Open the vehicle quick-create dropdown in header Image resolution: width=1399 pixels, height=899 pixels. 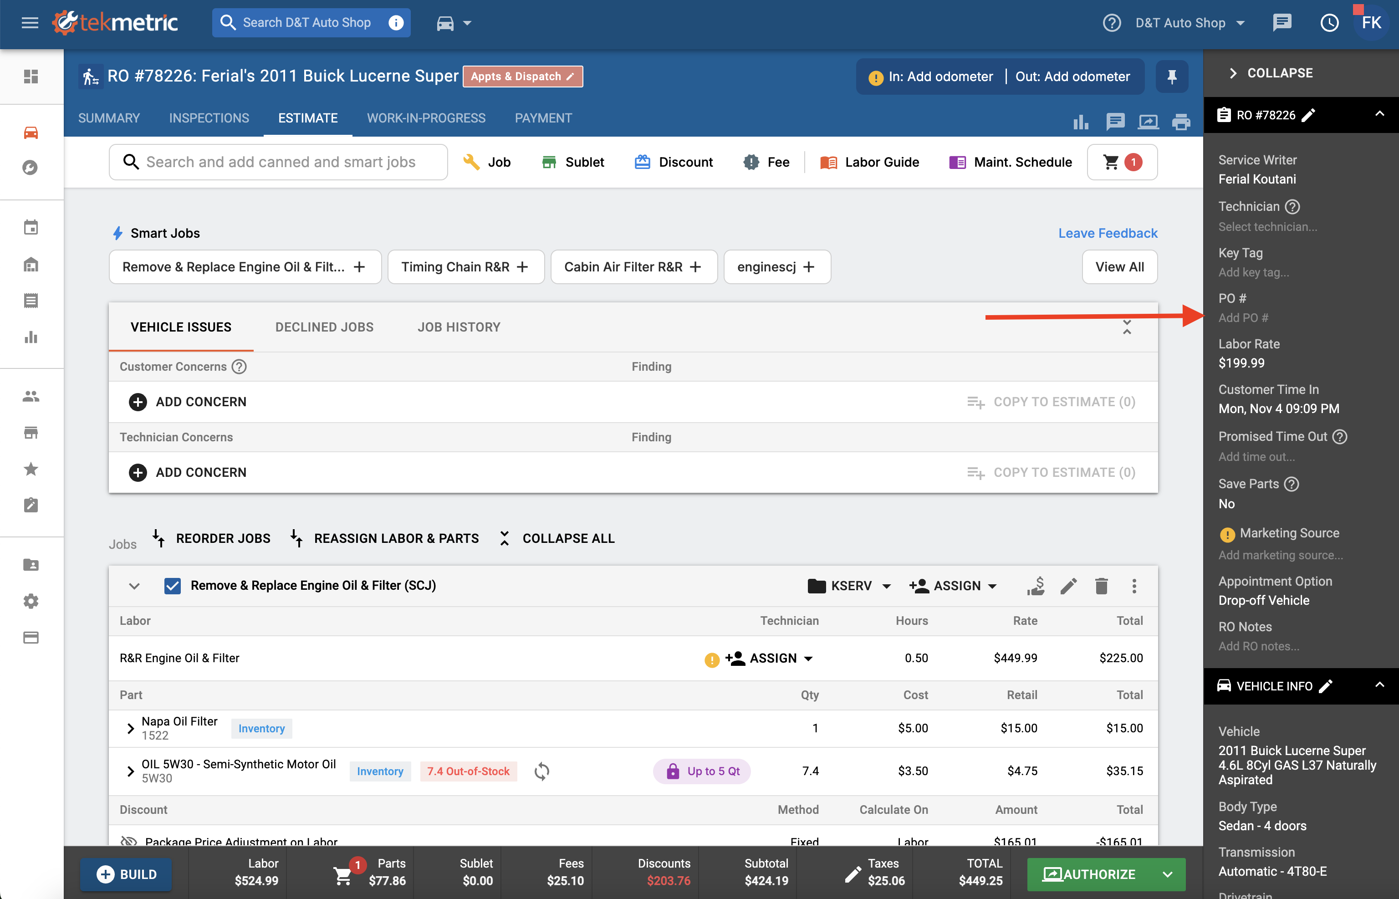tap(454, 23)
